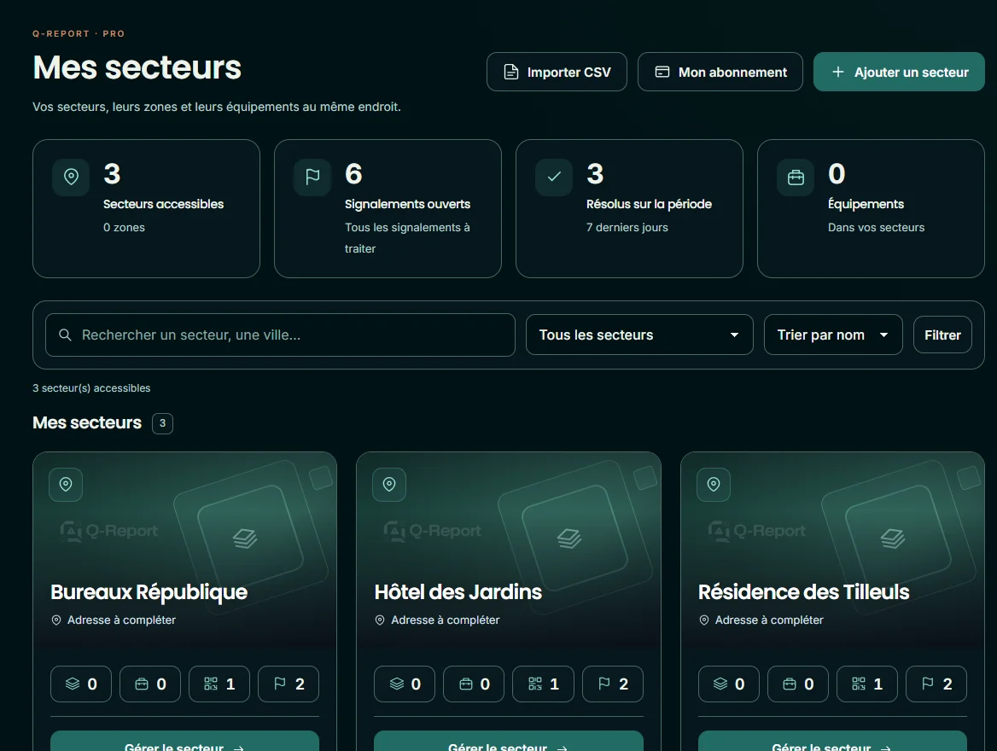
Task: Open the Bureaux République sector title
Action: (149, 592)
